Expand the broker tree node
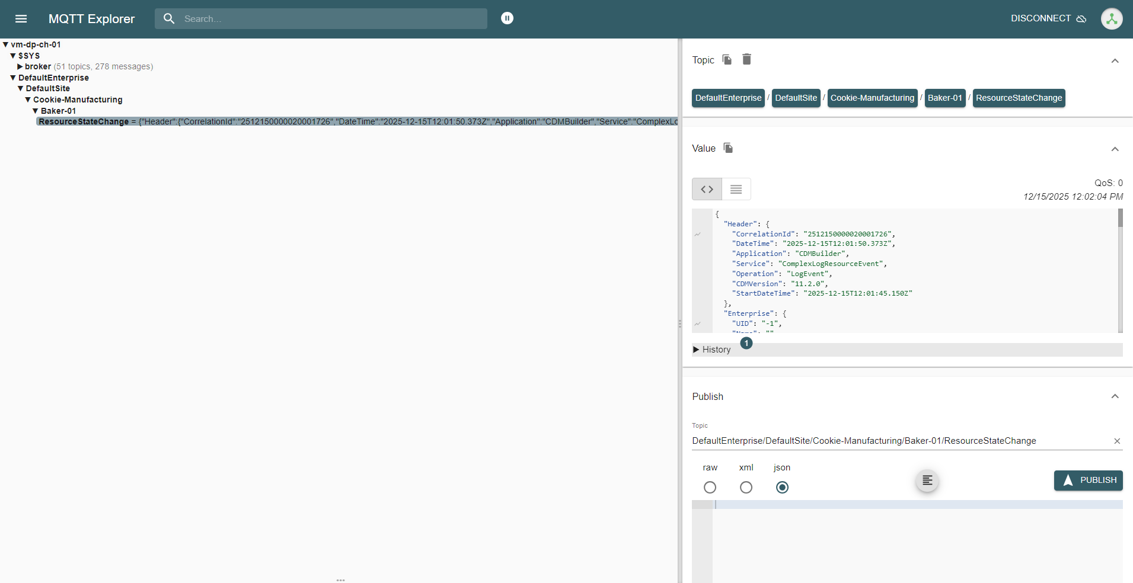Viewport: 1133px width, 583px height. pyautogui.click(x=20, y=66)
